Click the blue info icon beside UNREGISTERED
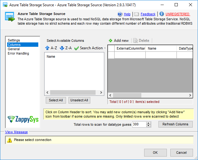Screen dimensions: 198x160 point(162,14)
